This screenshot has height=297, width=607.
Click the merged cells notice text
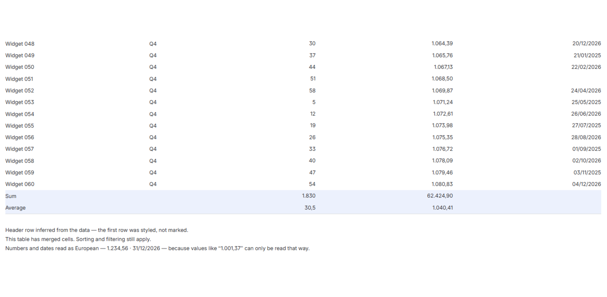78,239
